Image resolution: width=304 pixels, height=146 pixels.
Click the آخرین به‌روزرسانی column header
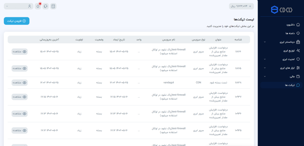tap(49, 39)
